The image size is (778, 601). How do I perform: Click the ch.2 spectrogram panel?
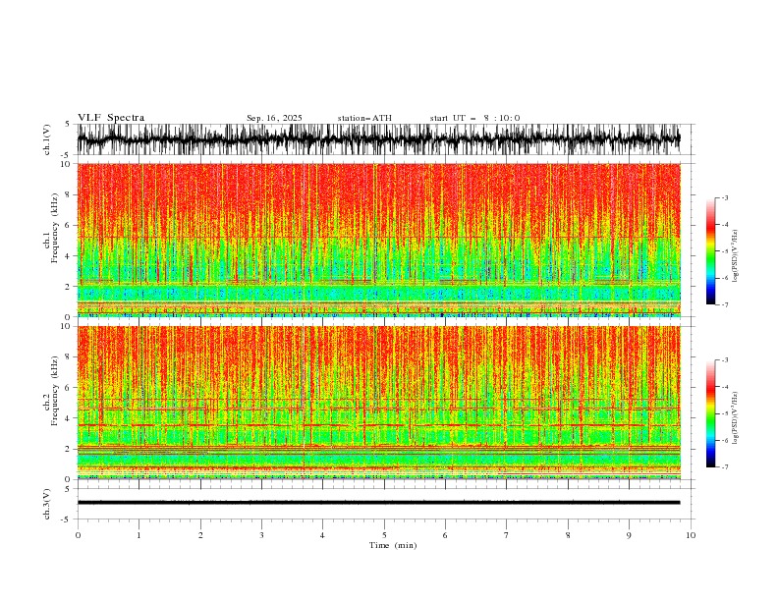click(x=378, y=403)
